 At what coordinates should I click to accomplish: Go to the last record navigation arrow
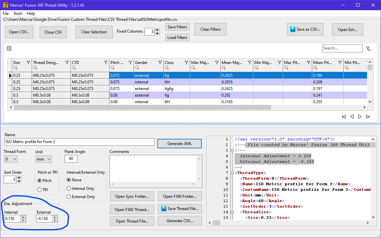tap(368, 117)
